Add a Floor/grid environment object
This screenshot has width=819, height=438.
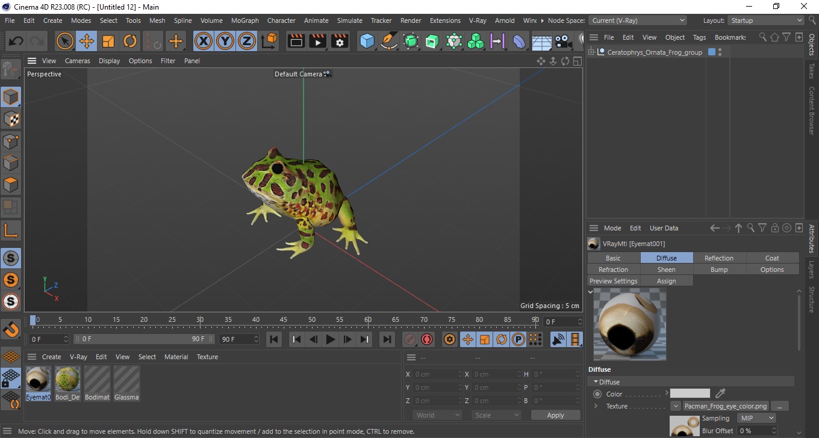click(x=541, y=42)
